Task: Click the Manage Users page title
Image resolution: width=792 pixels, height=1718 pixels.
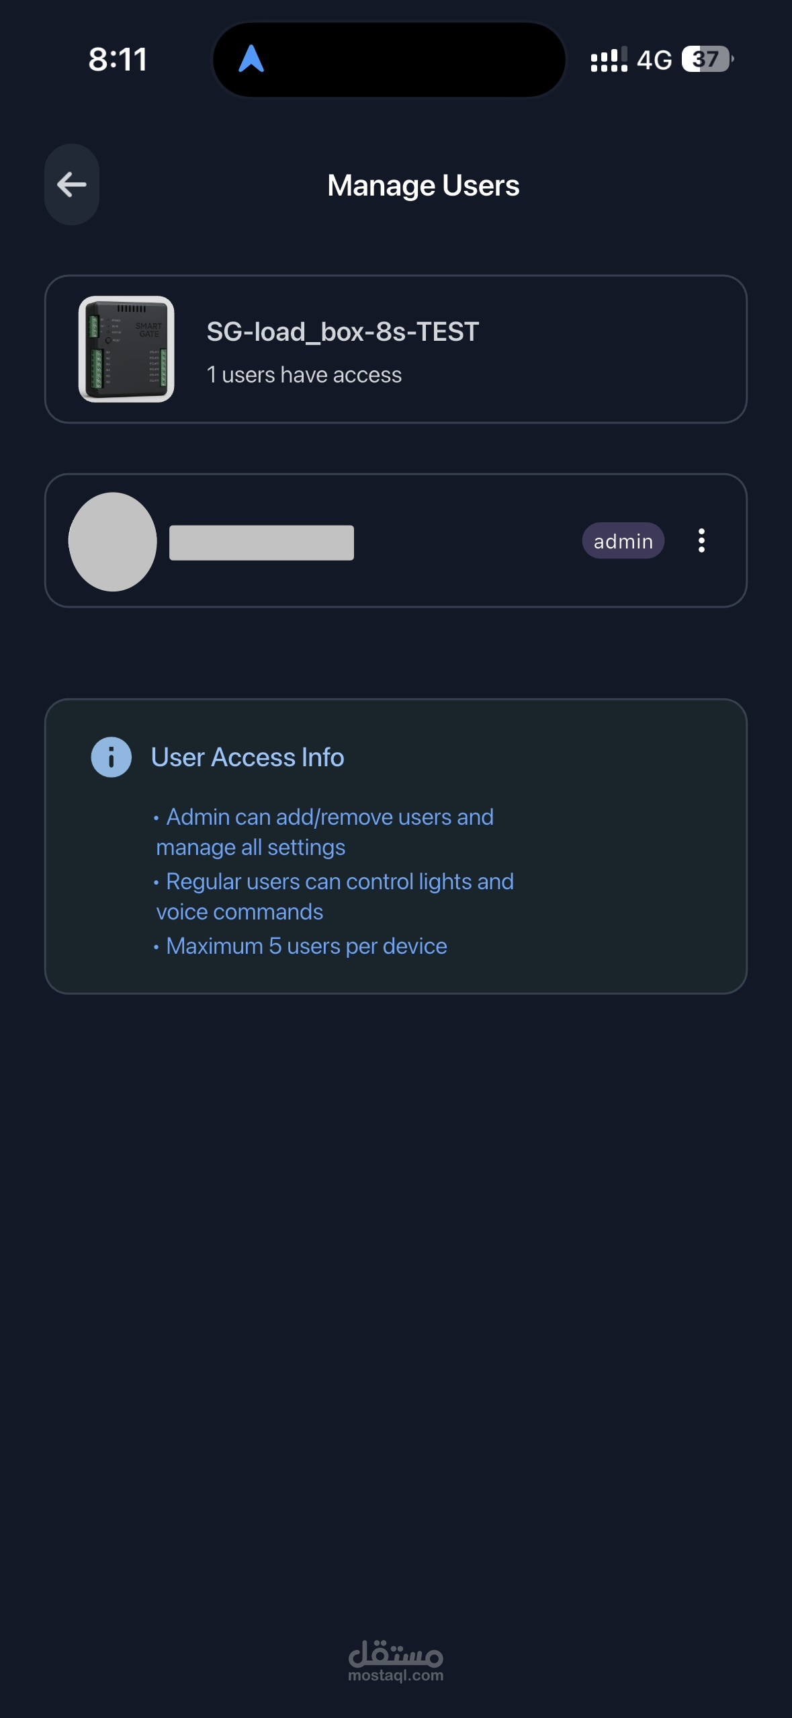Action: 423,186
